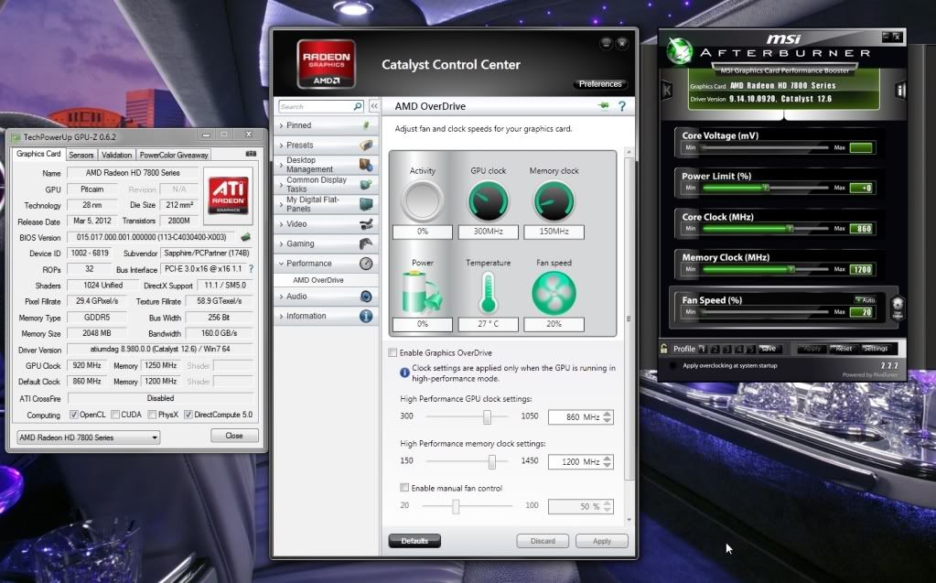Image resolution: width=936 pixels, height=583 pixels.
Task: Check Enable manual fan control
Action: 404,488
